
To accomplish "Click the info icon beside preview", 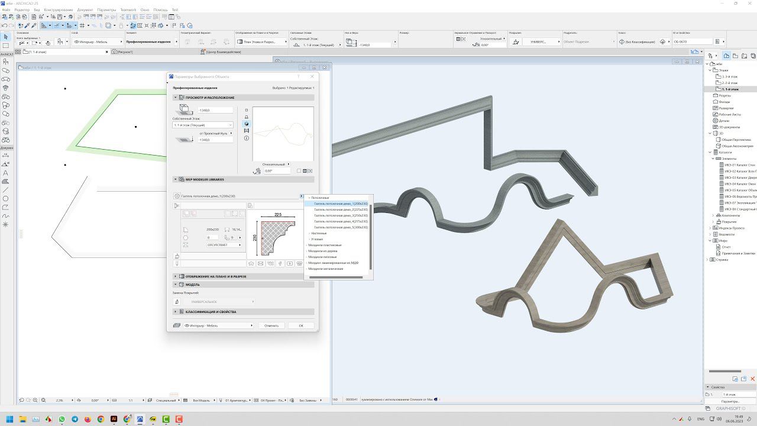I will (247, 138).
